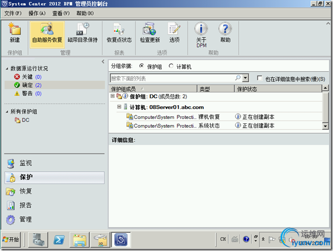Click the CH language indicator

[x=223, y=239]
